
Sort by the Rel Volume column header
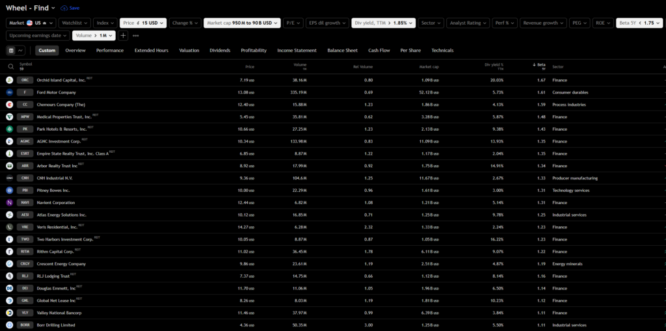click(x=363, y=67)
